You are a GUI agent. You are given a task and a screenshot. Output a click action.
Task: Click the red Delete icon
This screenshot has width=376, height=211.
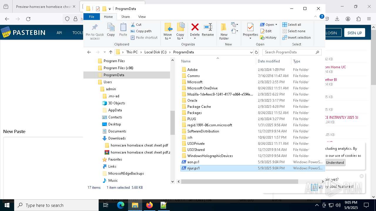pyautogui.click(x=195, y=27)
